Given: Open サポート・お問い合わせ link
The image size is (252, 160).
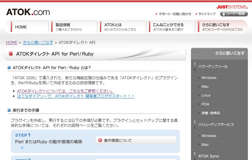Looking at the screenshot, I should pos(174,14).
